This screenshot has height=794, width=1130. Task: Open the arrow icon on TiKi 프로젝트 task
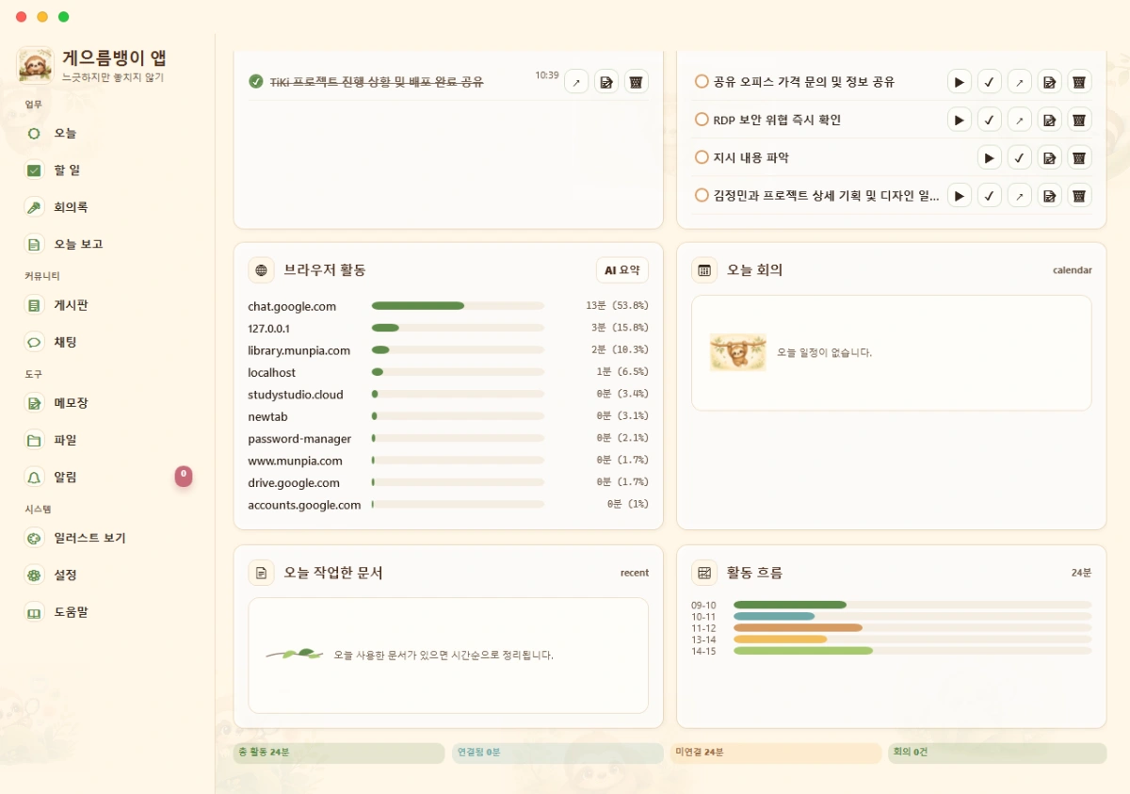click(576, 82)
